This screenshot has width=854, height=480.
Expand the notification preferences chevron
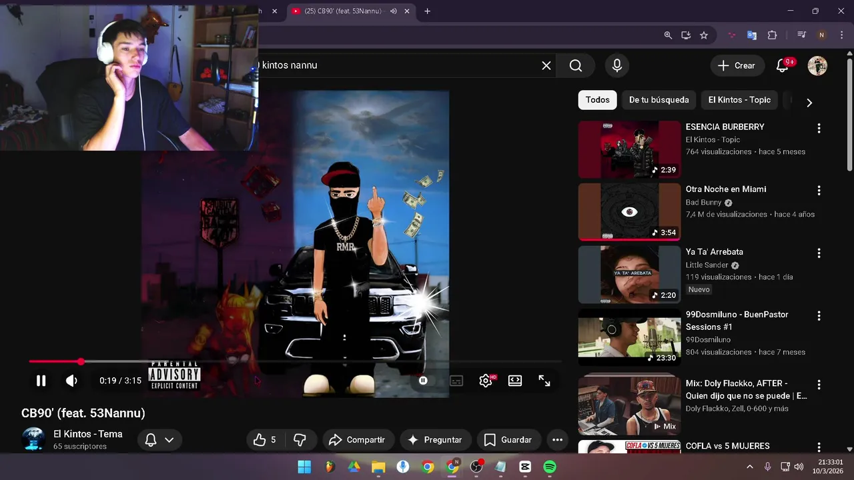[x=169, y=440]
